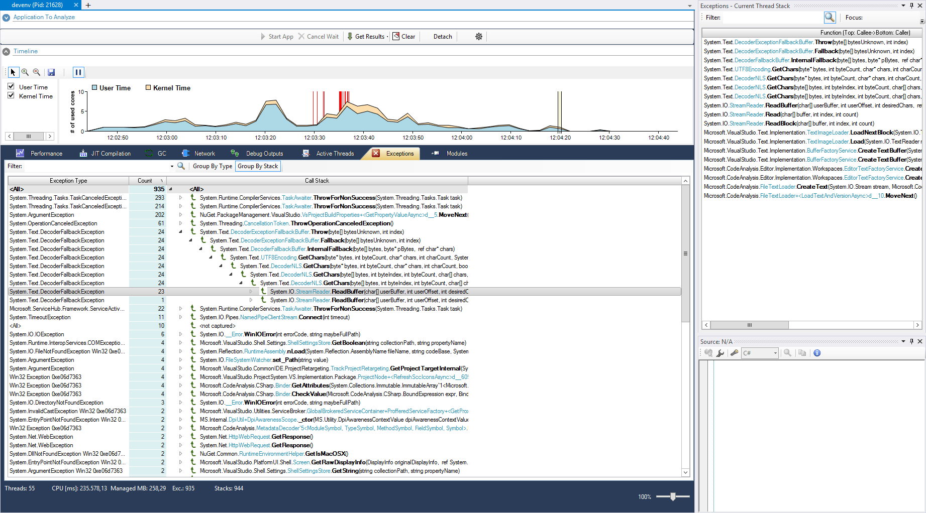Select the timeline selection arrow tool
This screenshot has width=926, height=513.
[x=13, y=72]
